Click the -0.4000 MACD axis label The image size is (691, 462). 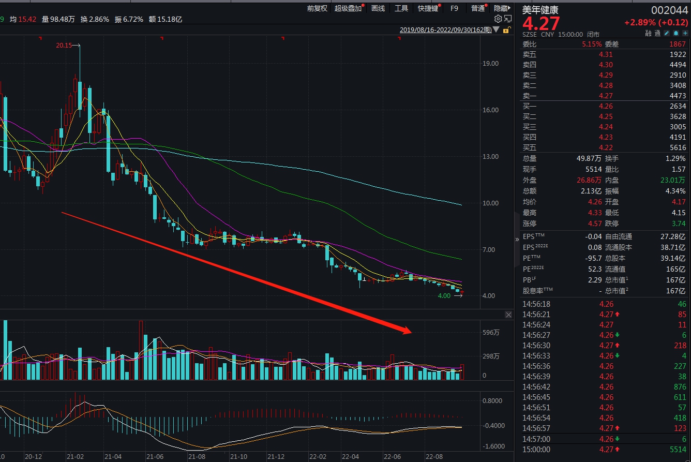coord(492,425)
